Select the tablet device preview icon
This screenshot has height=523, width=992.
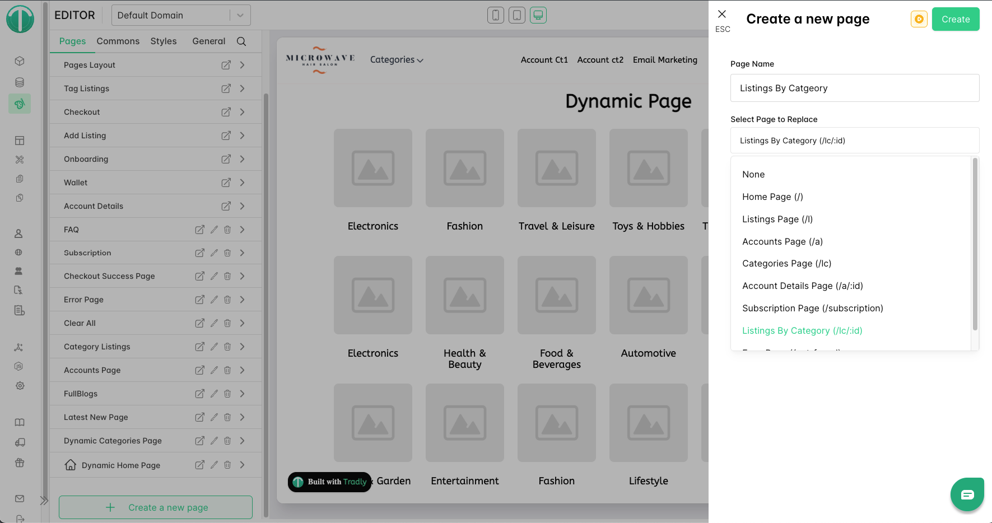516,15
